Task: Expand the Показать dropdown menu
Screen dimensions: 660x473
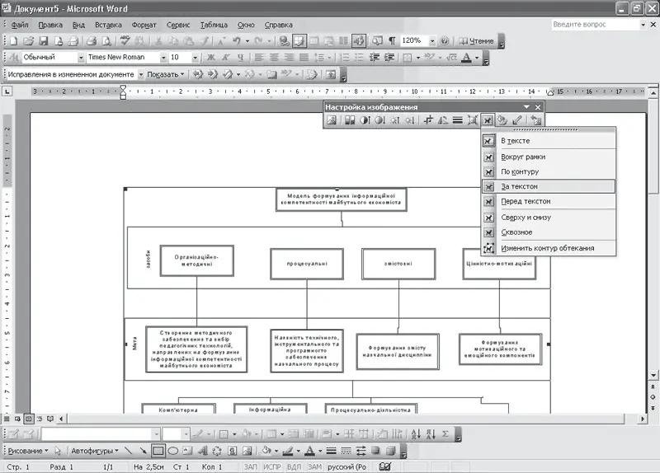Action: 166,74
